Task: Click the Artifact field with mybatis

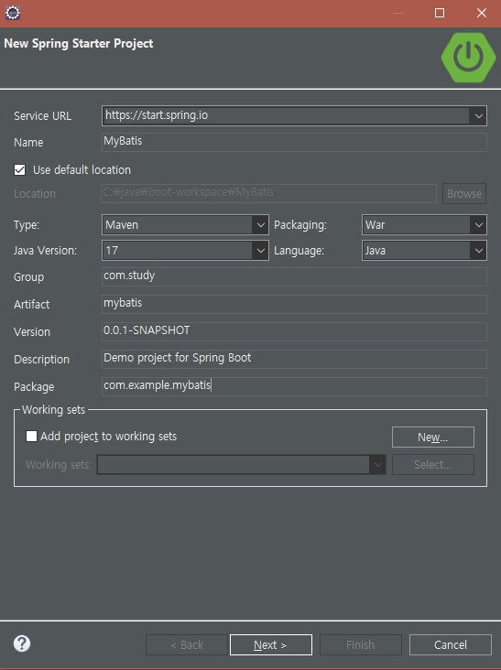Action: pos(294,304)
